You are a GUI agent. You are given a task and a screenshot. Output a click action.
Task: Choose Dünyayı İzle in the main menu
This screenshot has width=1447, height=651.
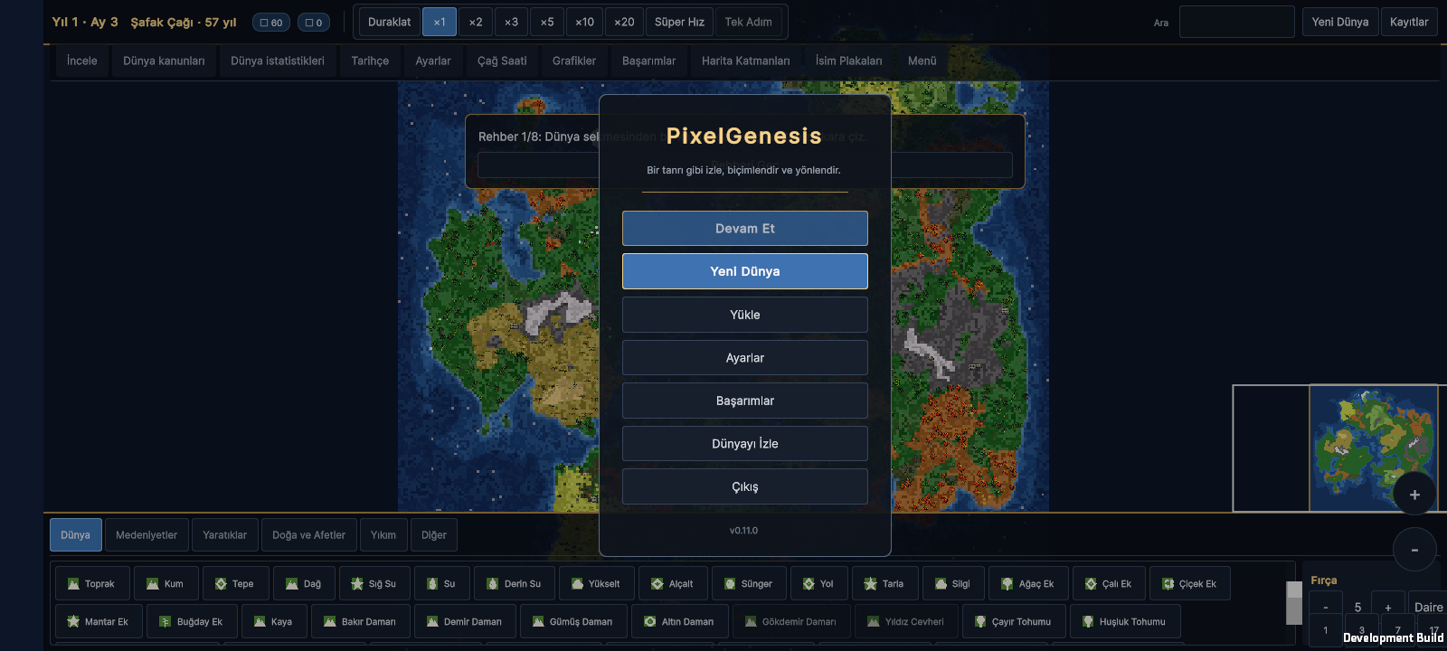pos(745,444)
